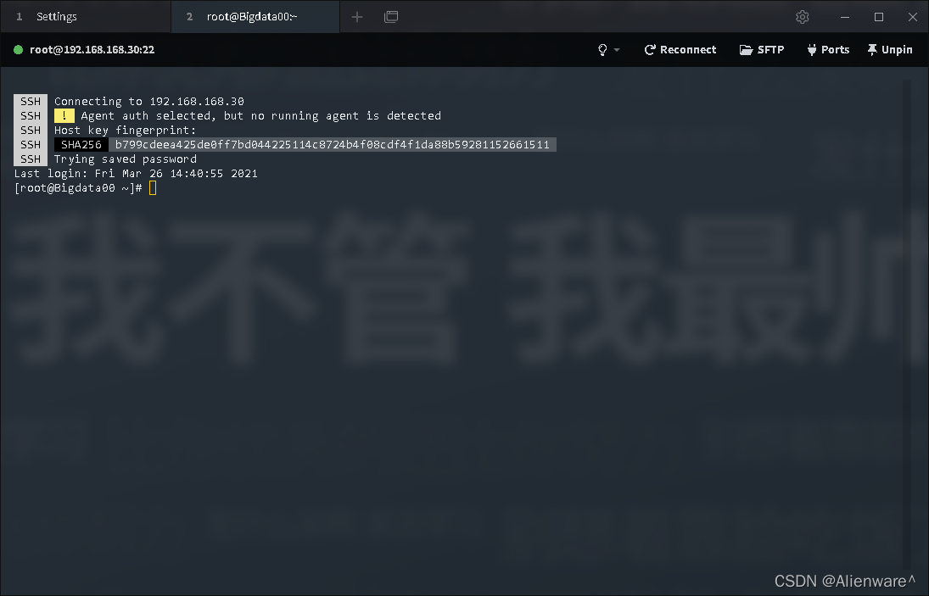Toggle the toolbar pin state with Unpin
929x596 pixels.
pos(889,49)
